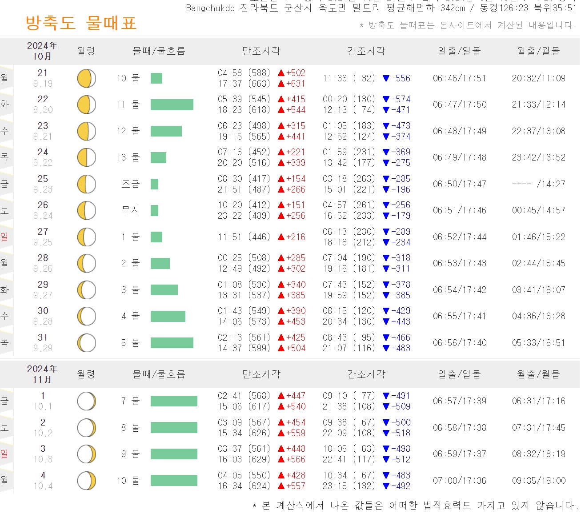Expand the 물때/물흐름 column header

click(x=159, y=51)
